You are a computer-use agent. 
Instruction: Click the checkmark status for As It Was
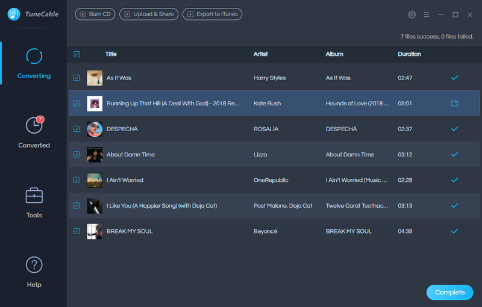(x=454, y=78)
